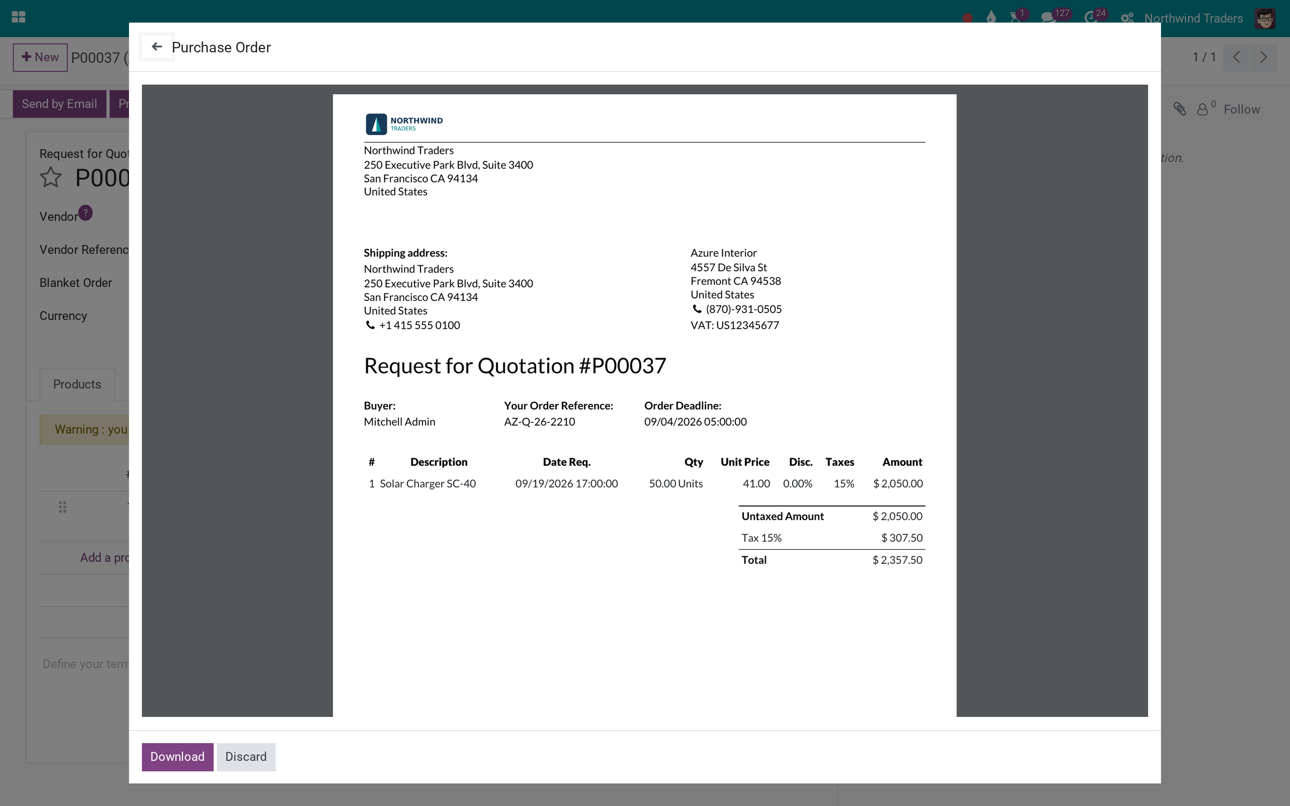This screenshot has height=806, width=1290.
Task: Click the 1 / 1 record pager
Action: [x=1204, y=57]
